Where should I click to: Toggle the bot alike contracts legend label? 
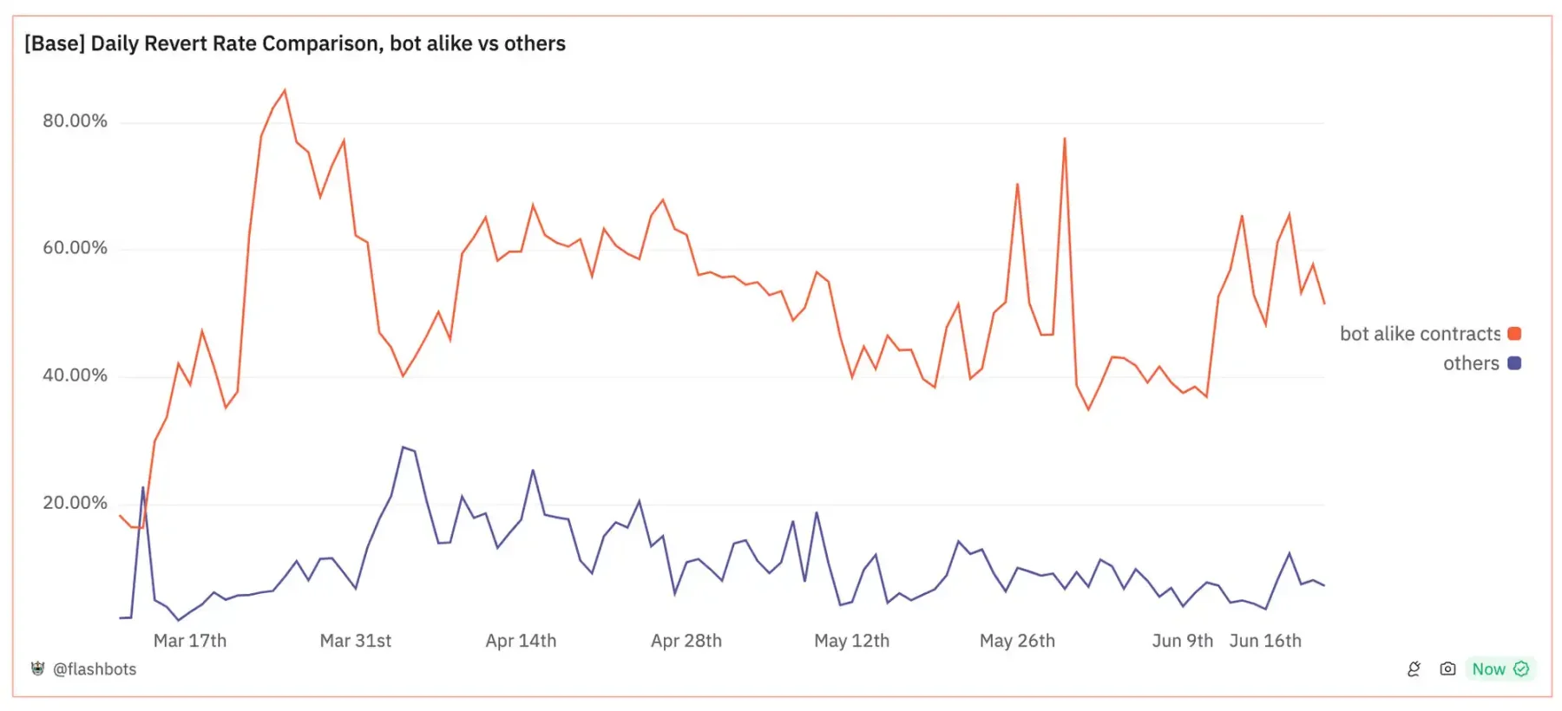click(1420, 334)
